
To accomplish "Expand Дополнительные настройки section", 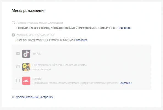I will coord(35,97).
